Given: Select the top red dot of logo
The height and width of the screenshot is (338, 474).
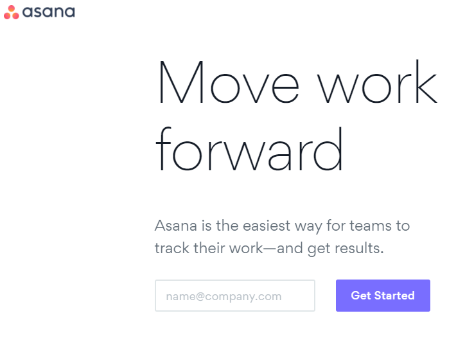Looking at the screenshot, I should 12,8.
